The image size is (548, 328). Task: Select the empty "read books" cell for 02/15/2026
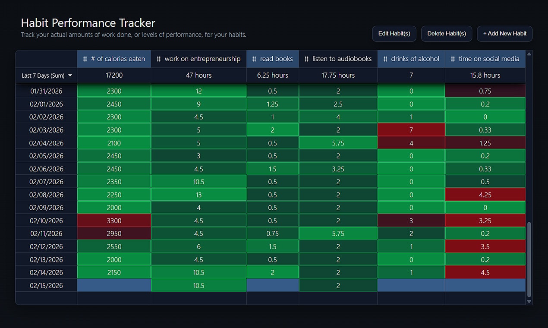click(272, 285)
